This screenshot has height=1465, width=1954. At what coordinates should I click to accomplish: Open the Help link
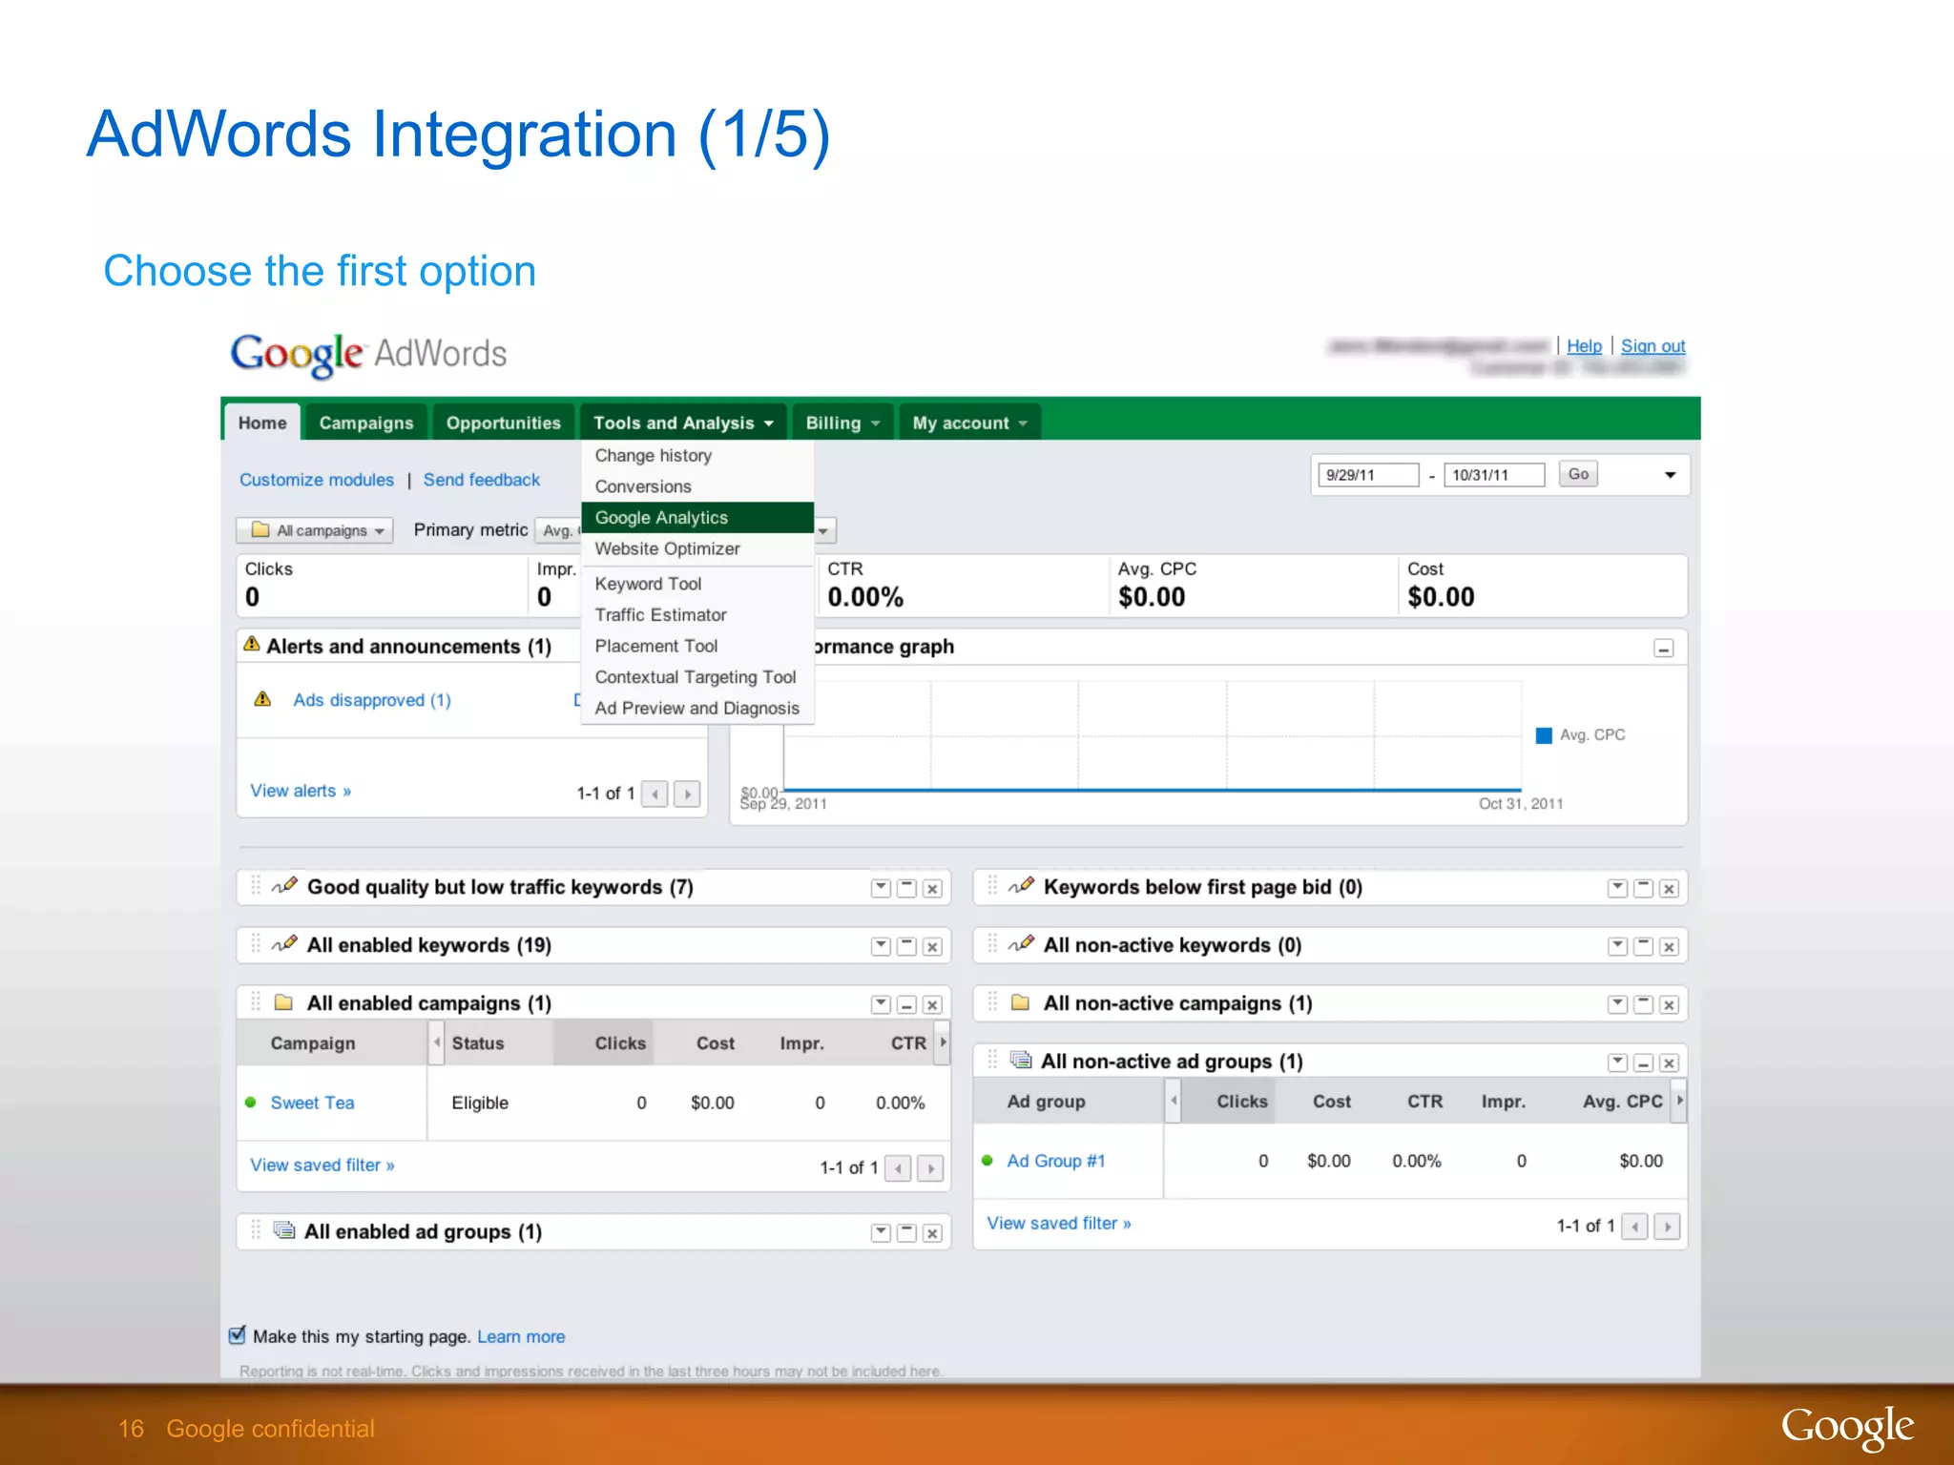click(x=1584, y=346)
